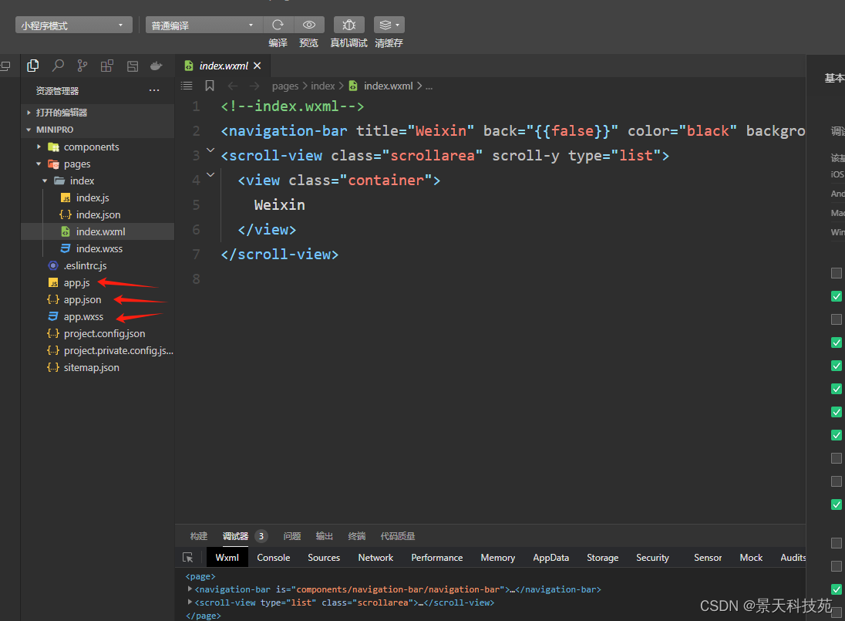
Task: Fold the view block on line 4
Action: 210,175
